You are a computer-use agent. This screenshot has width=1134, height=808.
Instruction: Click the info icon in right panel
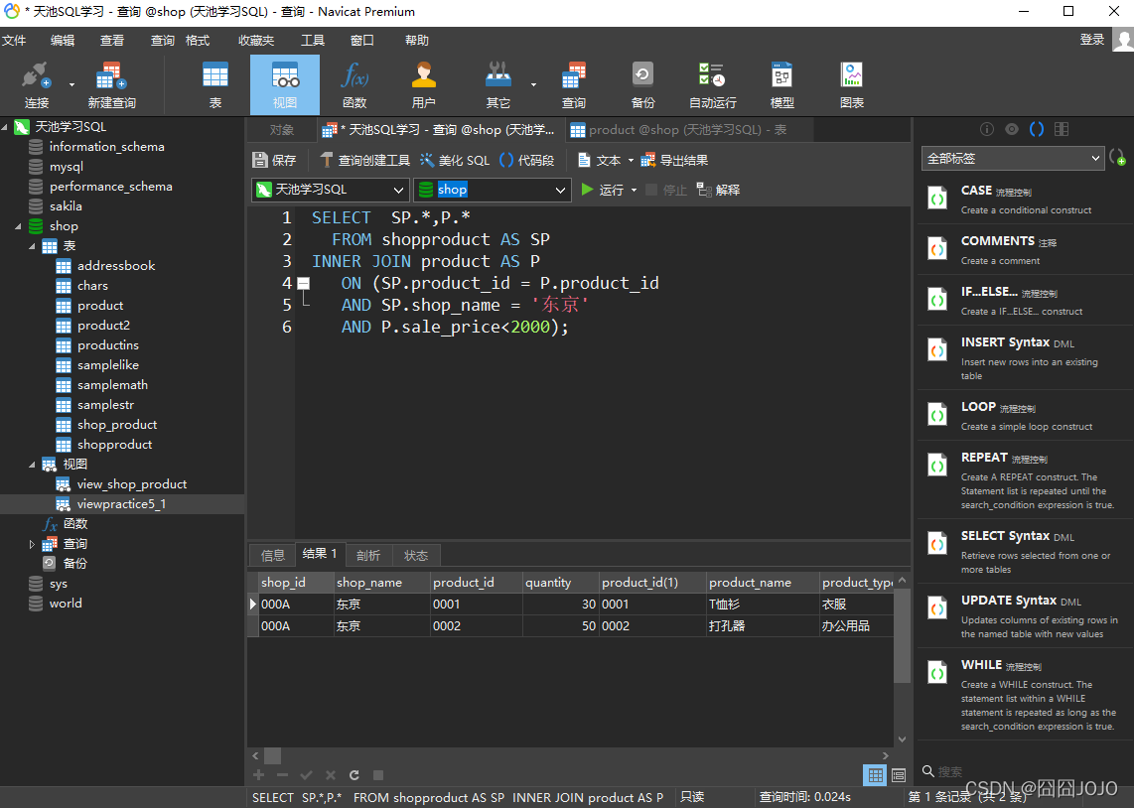986,129
